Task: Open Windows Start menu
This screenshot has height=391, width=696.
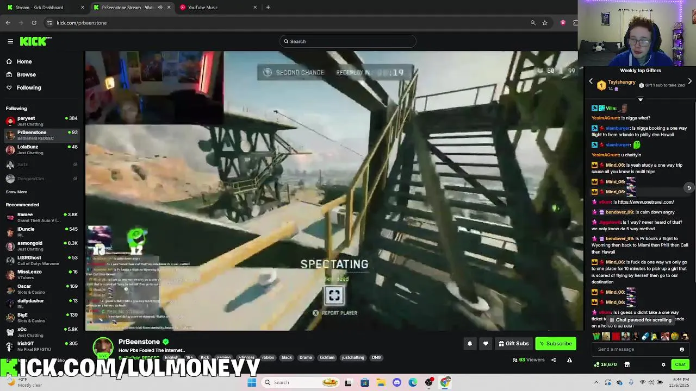Action: click(252, 382)
